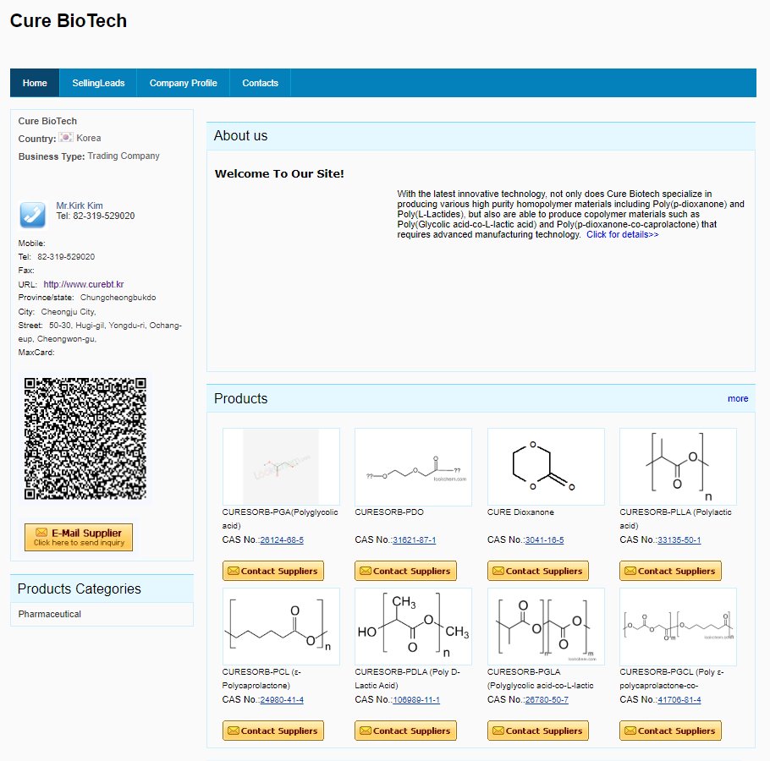
Task: Click the About us section header
Action: pyautogui.click(x=481, y=136)
